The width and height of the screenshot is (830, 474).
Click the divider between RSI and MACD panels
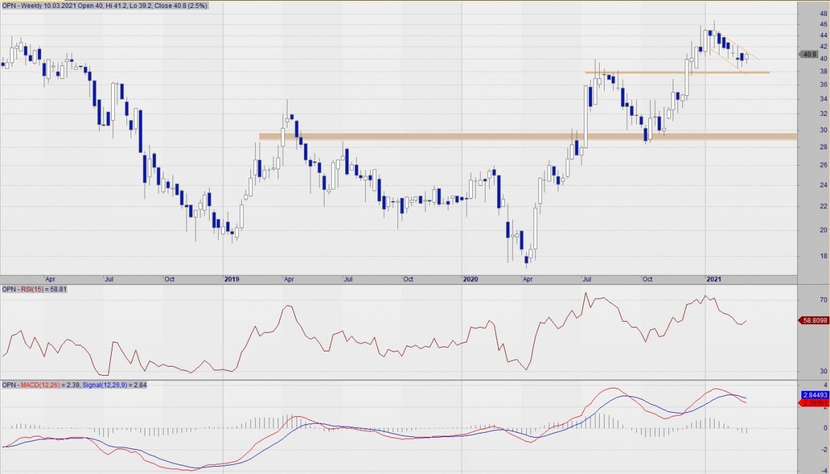pyautogui.click(x=415, y=380)
